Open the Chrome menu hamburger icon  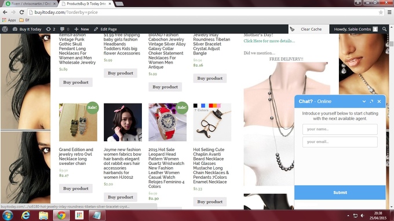(x=389, y=12)
